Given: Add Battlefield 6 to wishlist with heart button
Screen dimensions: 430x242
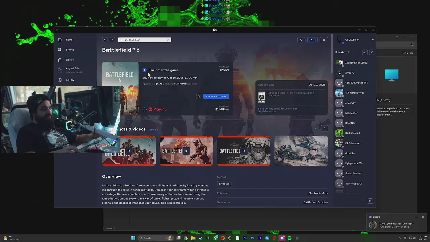Looking at the screenshot, I should [198, 96].
